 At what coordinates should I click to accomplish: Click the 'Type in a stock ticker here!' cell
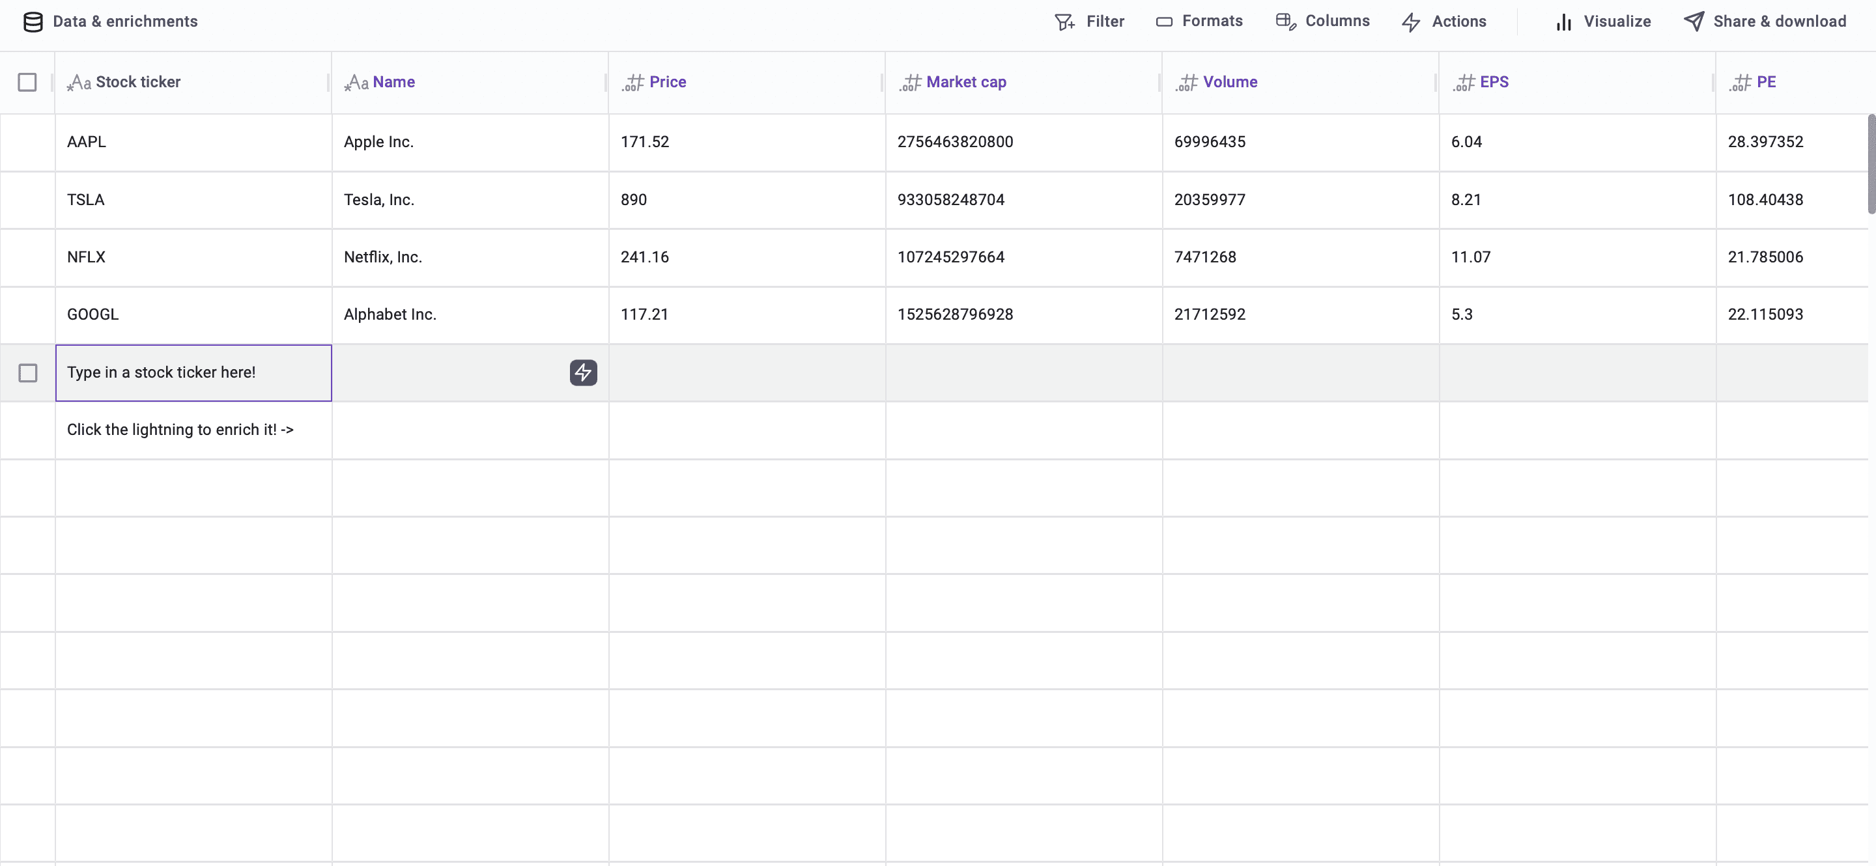193,372
